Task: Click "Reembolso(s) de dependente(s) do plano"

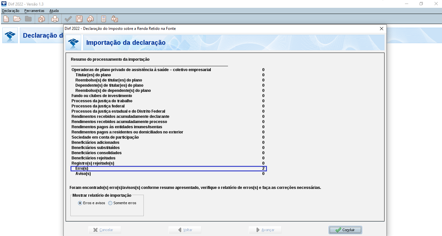Action: 113,91
